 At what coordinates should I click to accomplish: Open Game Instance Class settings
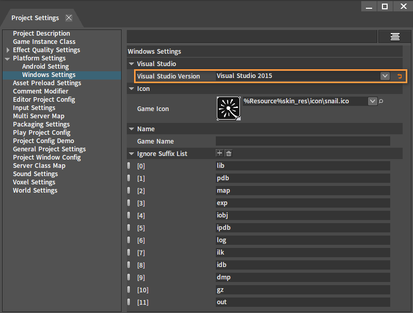point(45,41)
